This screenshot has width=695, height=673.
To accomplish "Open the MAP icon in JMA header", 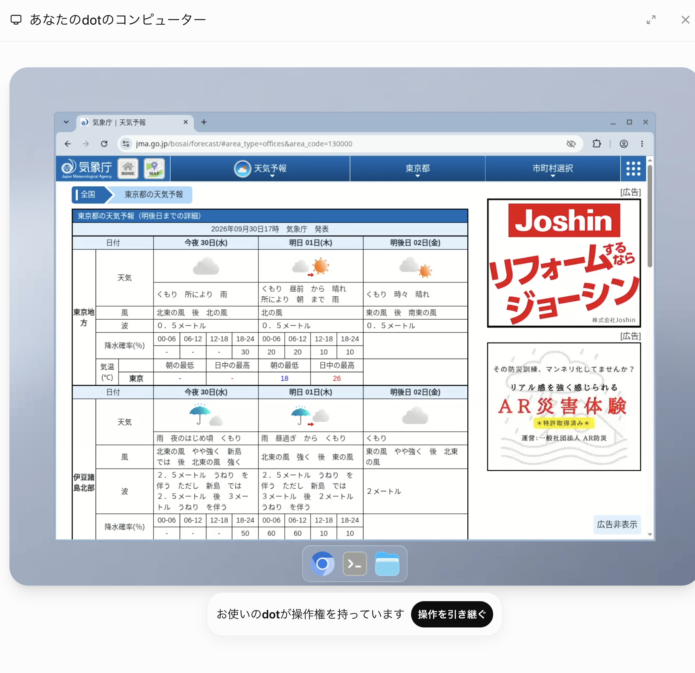I will click(154, 169).
